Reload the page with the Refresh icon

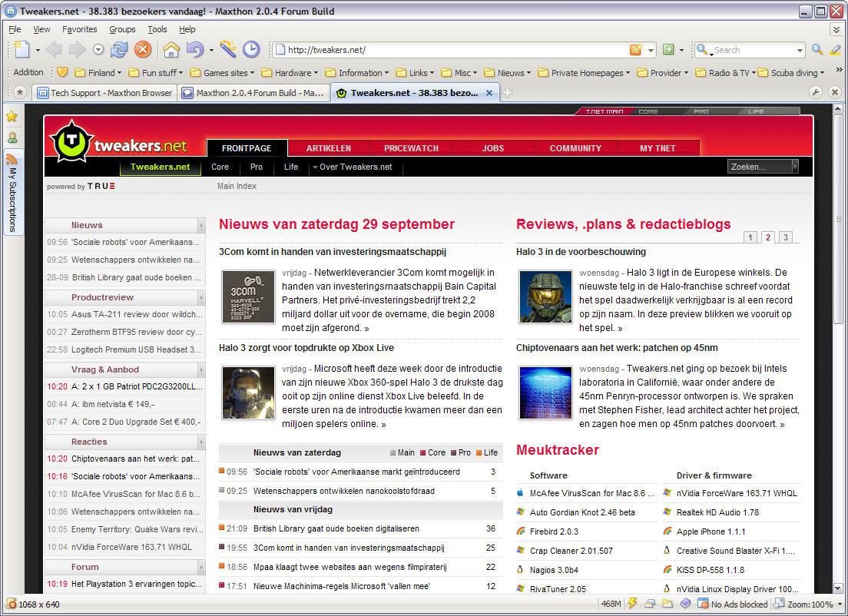point(119,50)
